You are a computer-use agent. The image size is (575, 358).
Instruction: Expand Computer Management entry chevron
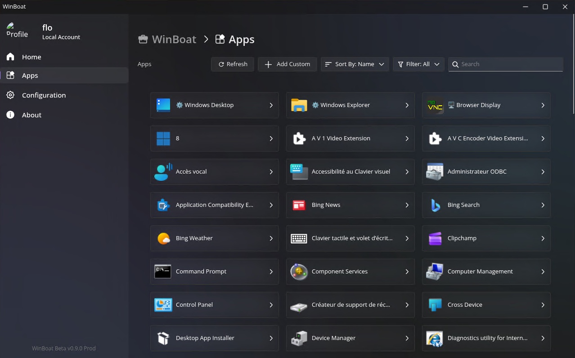(543, 272)
